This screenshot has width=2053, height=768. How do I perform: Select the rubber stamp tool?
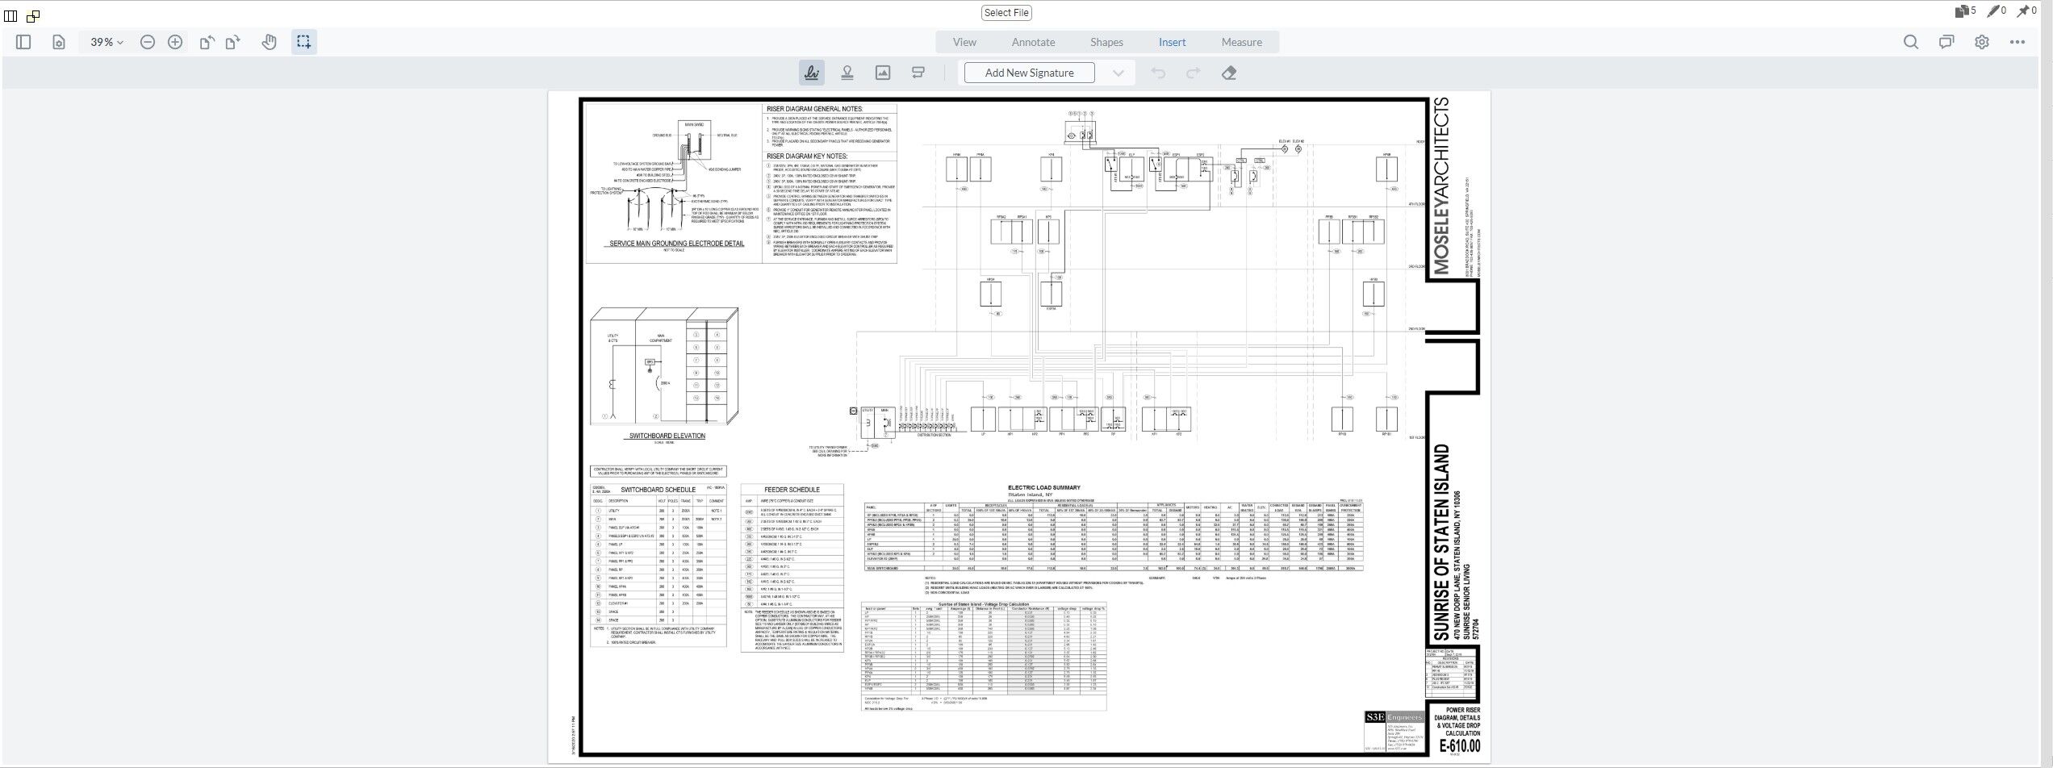click(x=847, y=73)
